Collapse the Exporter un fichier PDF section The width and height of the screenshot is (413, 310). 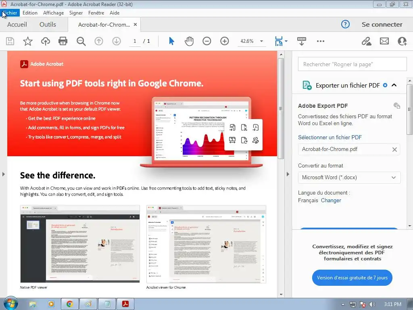[x=394, y=85]
